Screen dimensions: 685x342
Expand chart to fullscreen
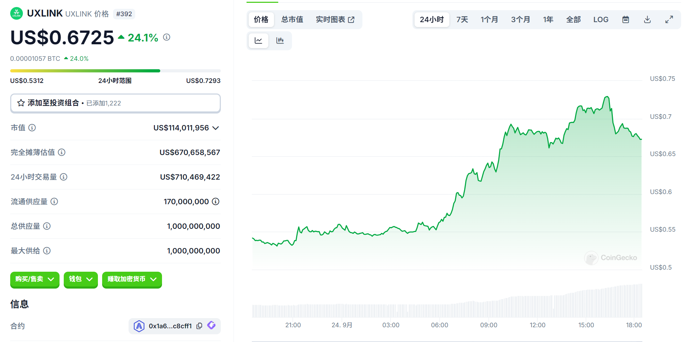(669, 20)
